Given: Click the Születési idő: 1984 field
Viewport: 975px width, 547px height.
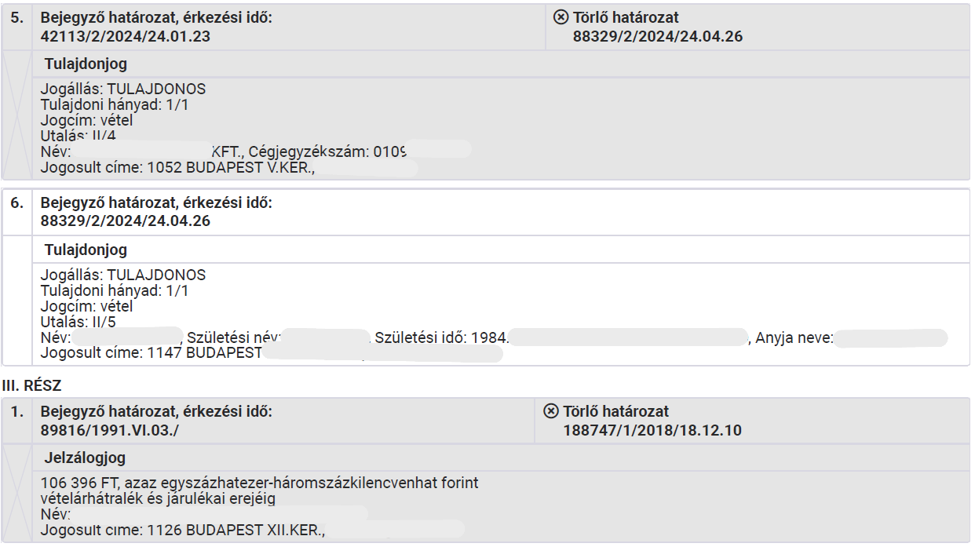Looking at the screenshot, I should [442, 337].
